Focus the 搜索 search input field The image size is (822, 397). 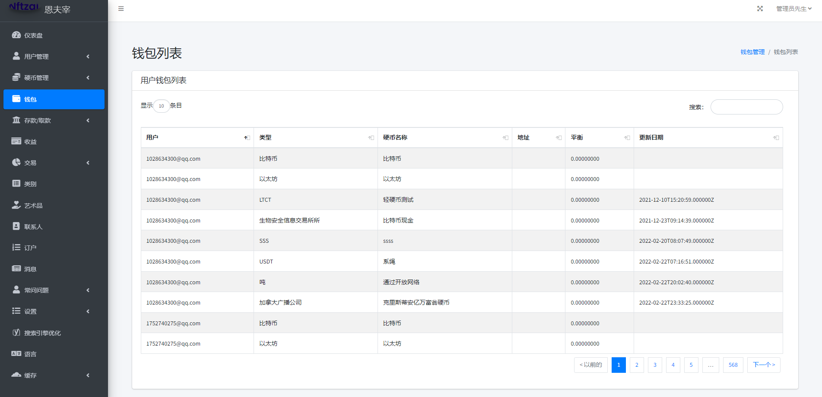(746, 107)
